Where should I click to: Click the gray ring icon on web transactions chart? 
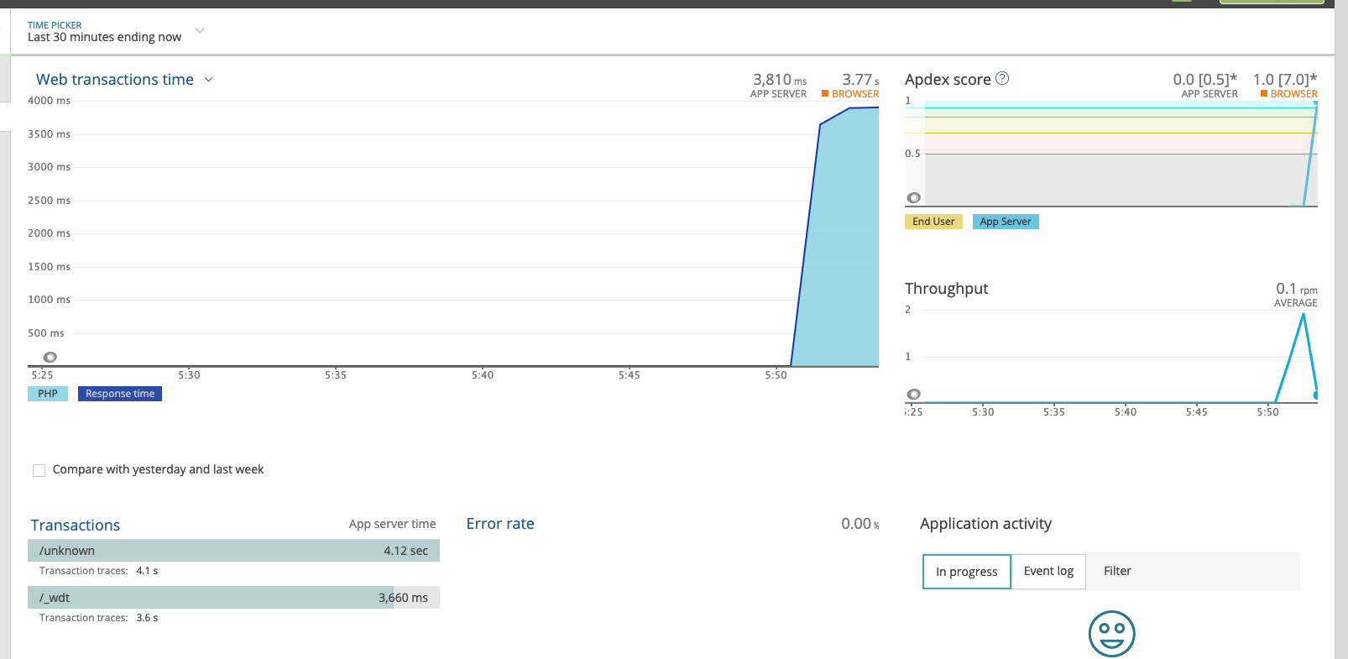click(x=50, y=357)
